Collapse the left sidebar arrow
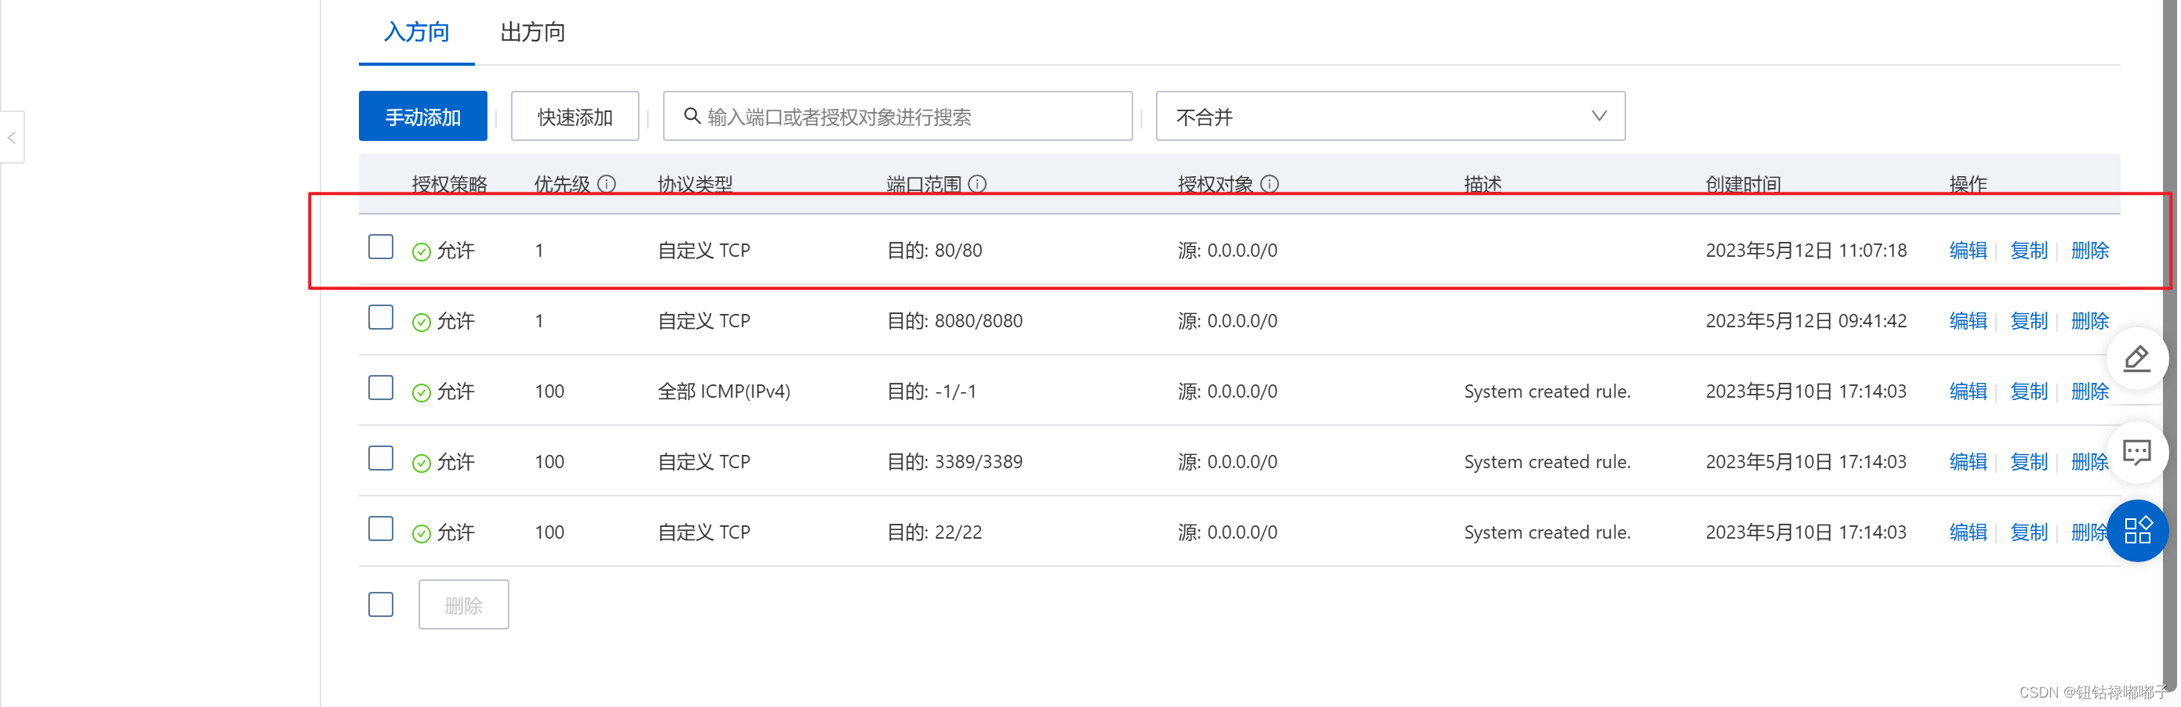The height and width of the screenshot is (707, 2181). pyautogui.click(x=12, y=137)
